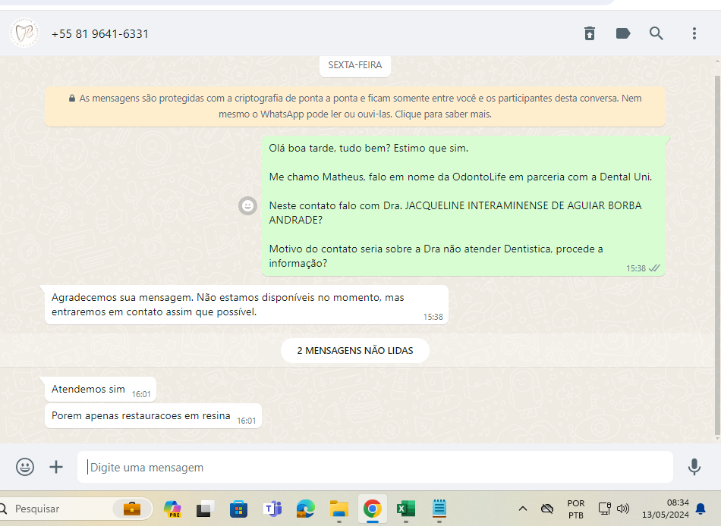Open network status tray icon
The image size is (721, 526).
point(605,509)
